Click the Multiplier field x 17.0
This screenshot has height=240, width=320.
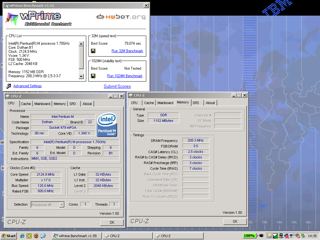(x=46, y=180)
